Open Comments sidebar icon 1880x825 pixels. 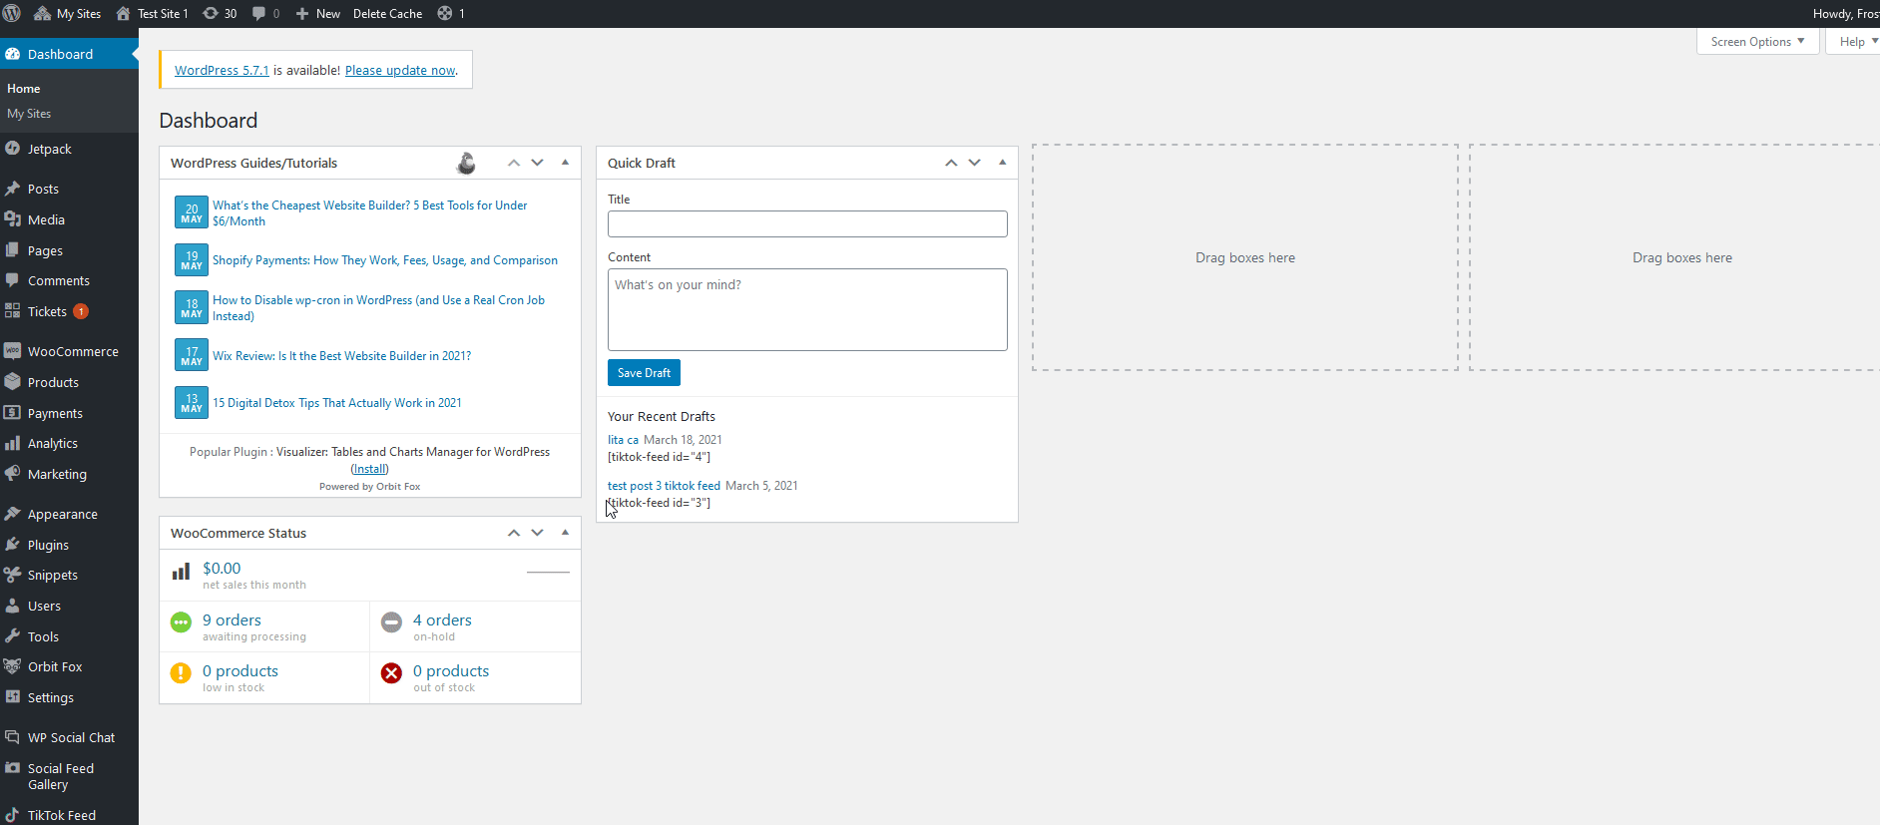pos(12,280)
